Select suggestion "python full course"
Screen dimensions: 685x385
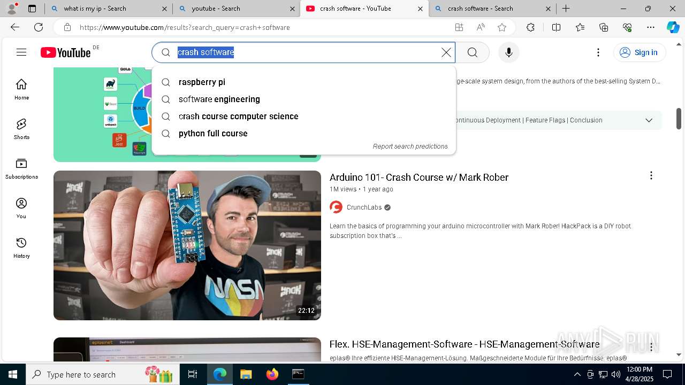304,134
